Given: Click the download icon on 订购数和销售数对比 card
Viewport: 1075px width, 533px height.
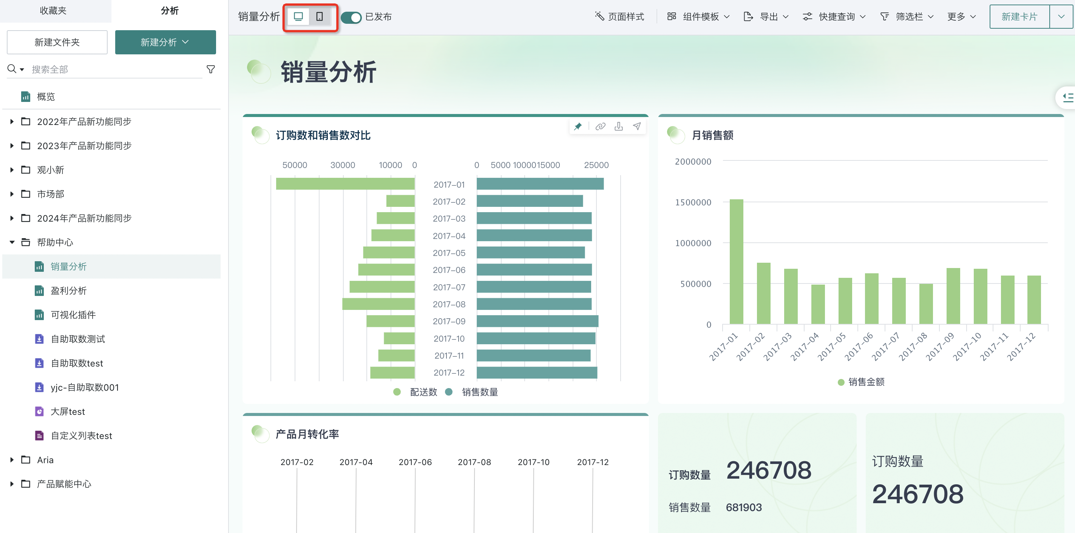Looking at the screenshot, I should pos(618,126).
